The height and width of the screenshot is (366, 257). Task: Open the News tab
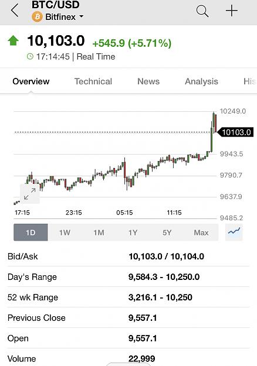pyautogui.click(x=148, y=81)
